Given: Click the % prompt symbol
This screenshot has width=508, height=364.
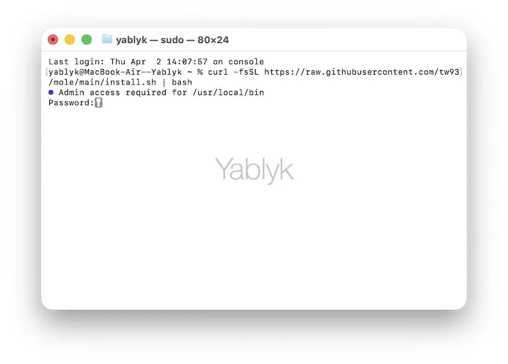Looking at the screenshot, I should 200,72.
